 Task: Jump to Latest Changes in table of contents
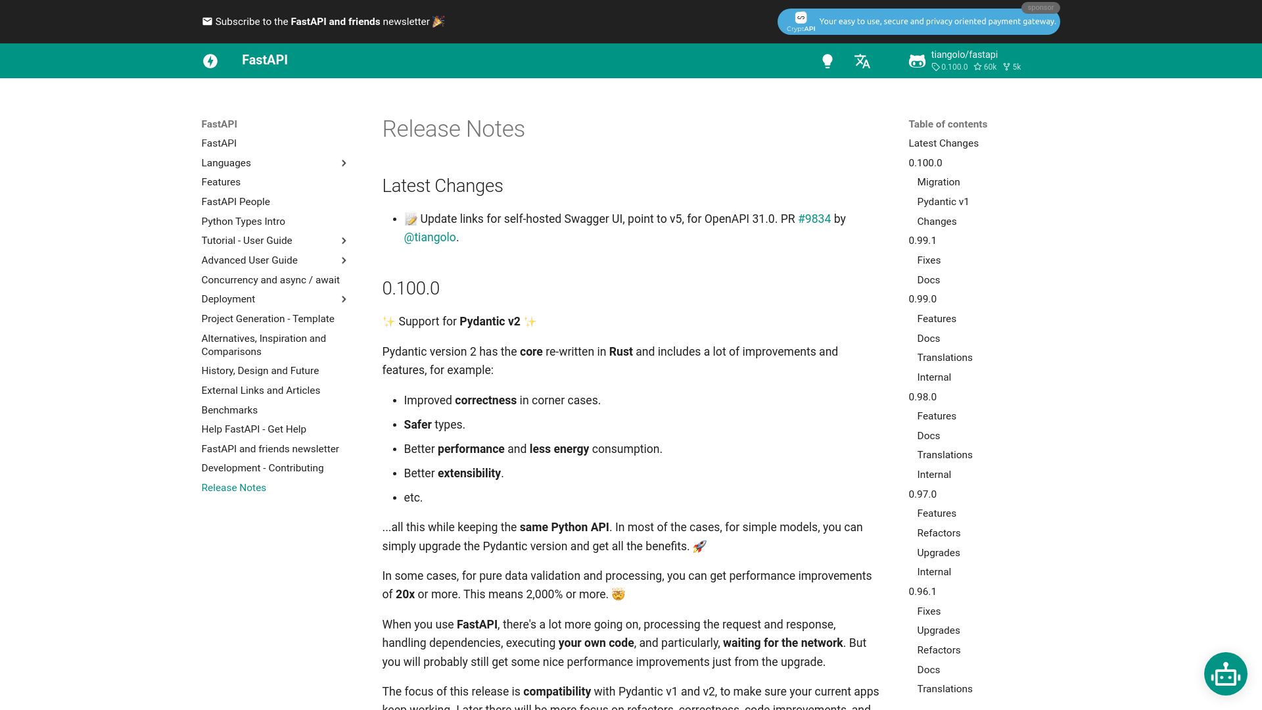tap(943, 143)
